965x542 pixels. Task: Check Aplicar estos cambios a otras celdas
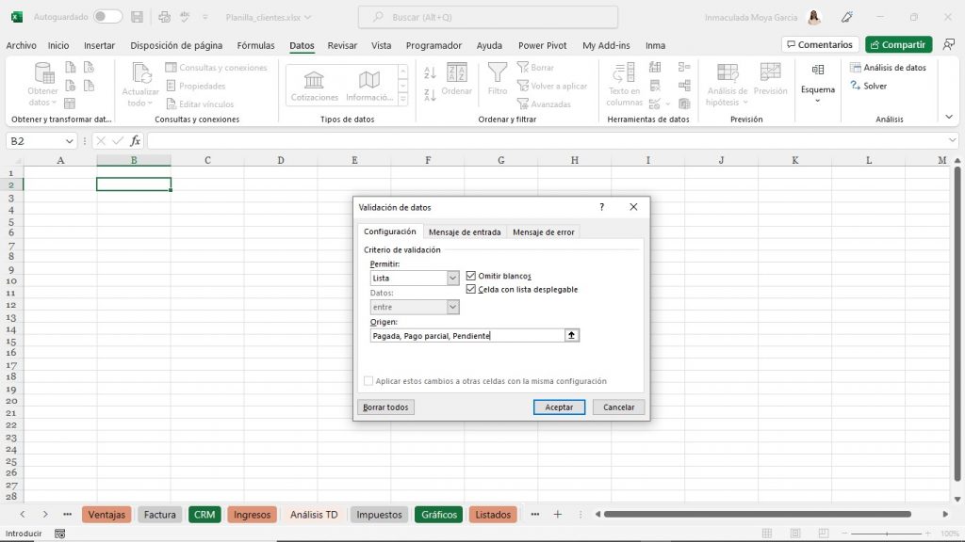368,380
